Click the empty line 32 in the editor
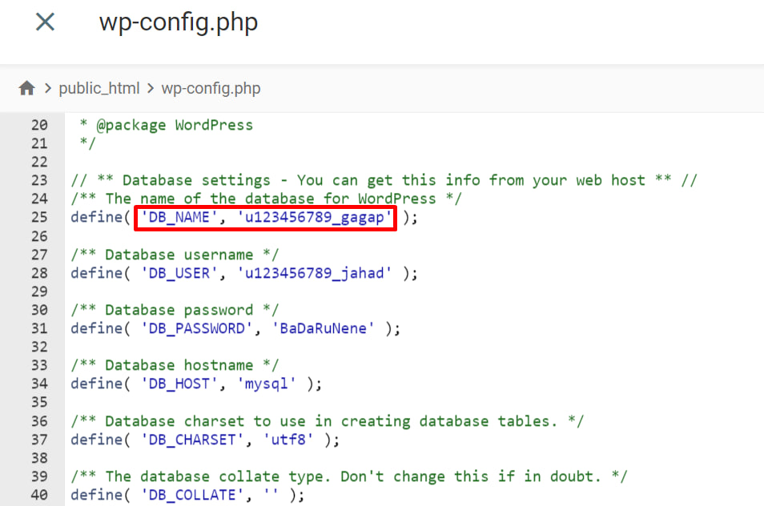Viewport: 764px width, 506px height. (160, 347)
